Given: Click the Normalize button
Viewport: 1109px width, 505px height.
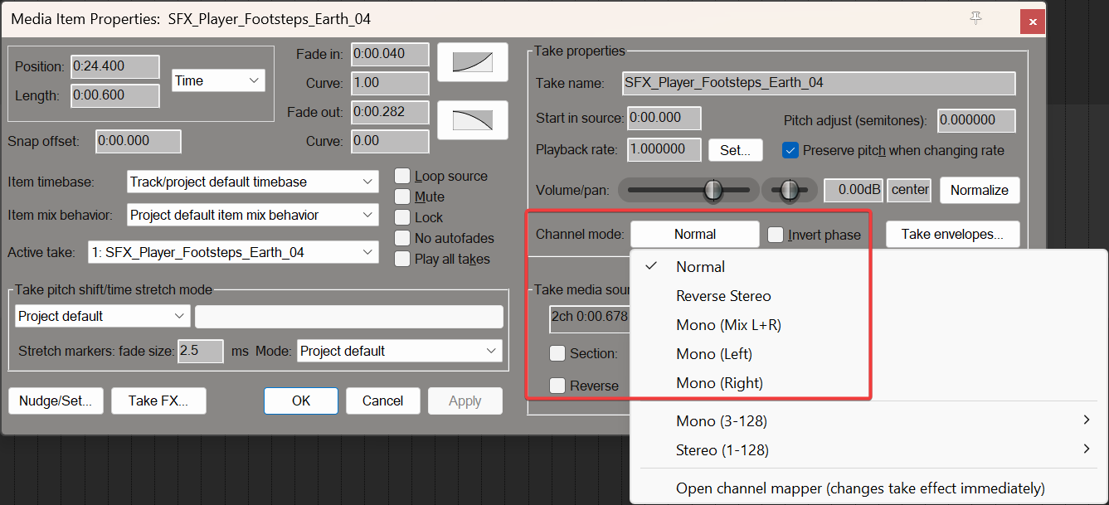Looking at the screenshot, I should (x=979, y=190).
